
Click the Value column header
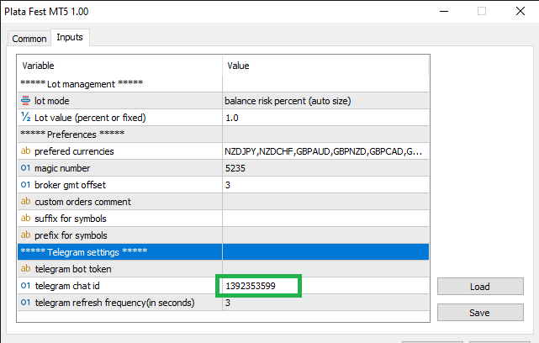click(x=325, y=66)
